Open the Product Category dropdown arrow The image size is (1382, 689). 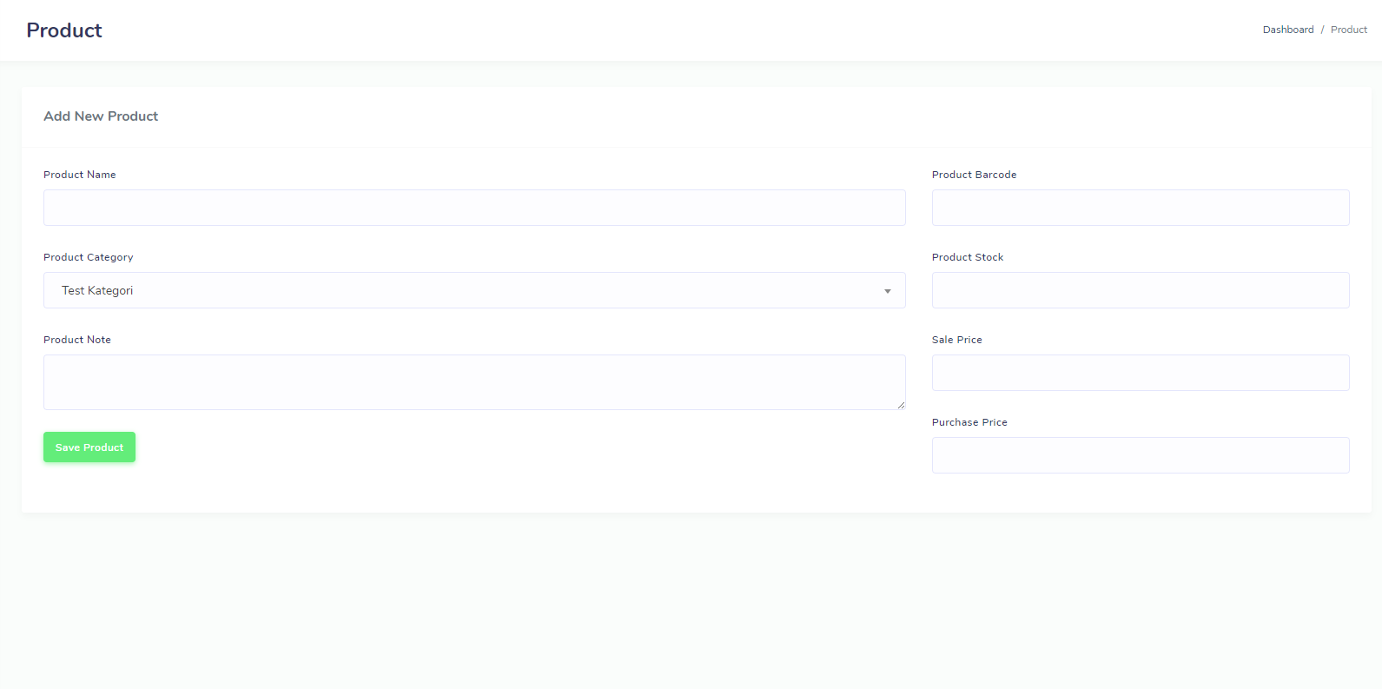tap(887, 291)
